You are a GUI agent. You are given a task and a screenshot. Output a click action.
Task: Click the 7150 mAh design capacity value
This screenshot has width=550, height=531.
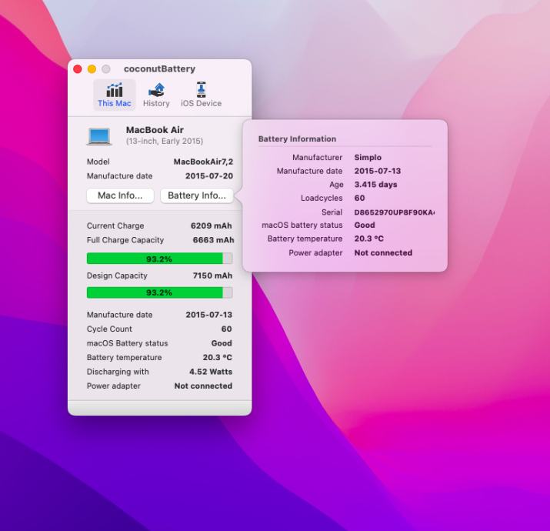pyautogui.click(x=212, y=276)
